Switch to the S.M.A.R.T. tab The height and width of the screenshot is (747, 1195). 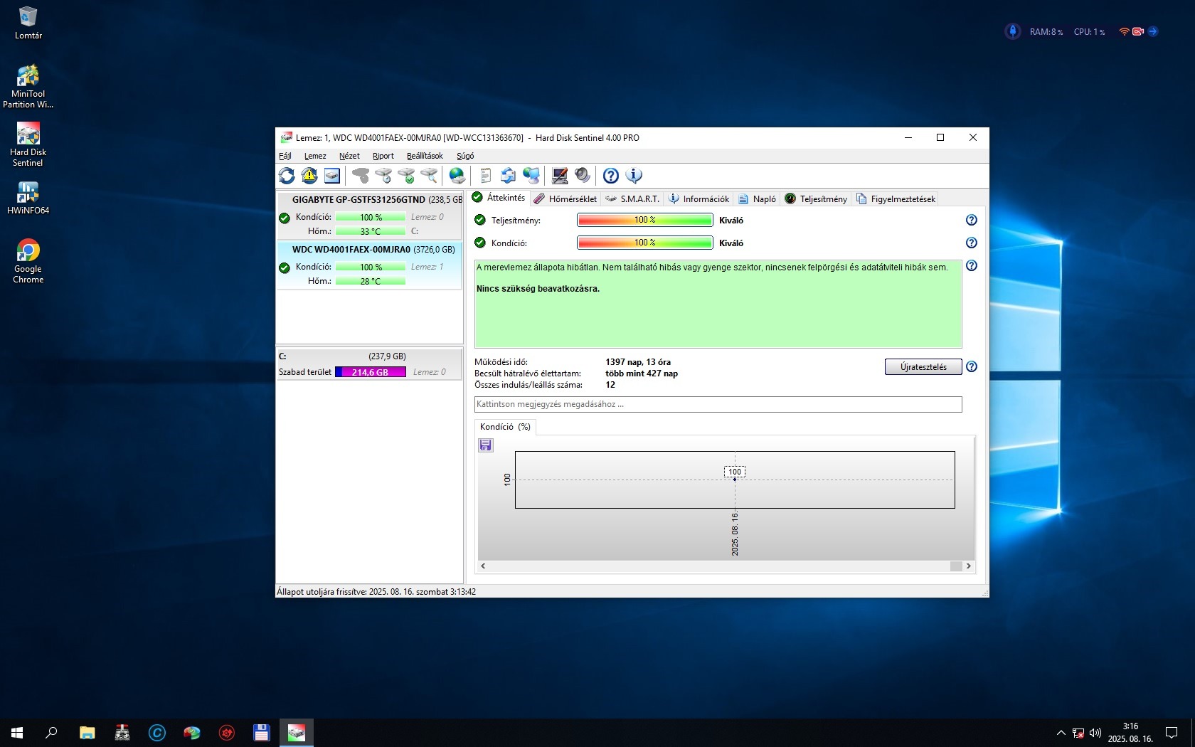pyautogui.click(x=632, y=199)
